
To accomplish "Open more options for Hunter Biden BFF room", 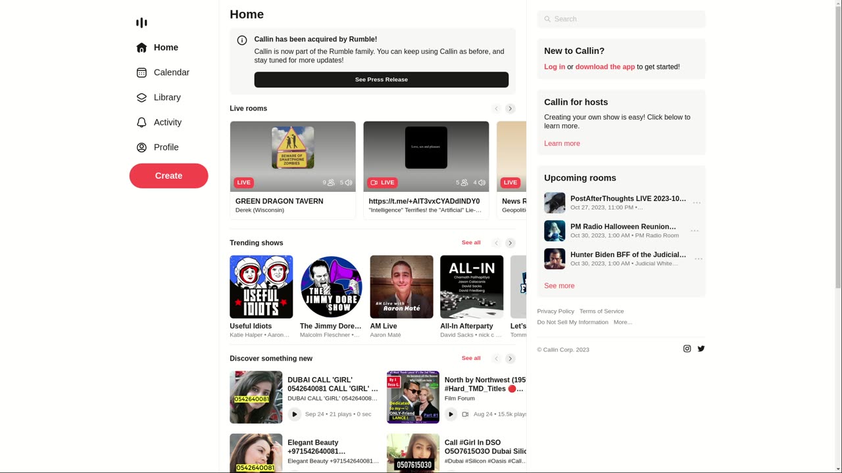I will point(699,259).
